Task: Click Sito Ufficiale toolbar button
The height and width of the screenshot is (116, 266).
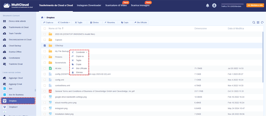Action: 141,23
